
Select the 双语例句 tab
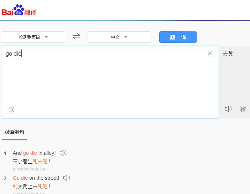[14, 132]
